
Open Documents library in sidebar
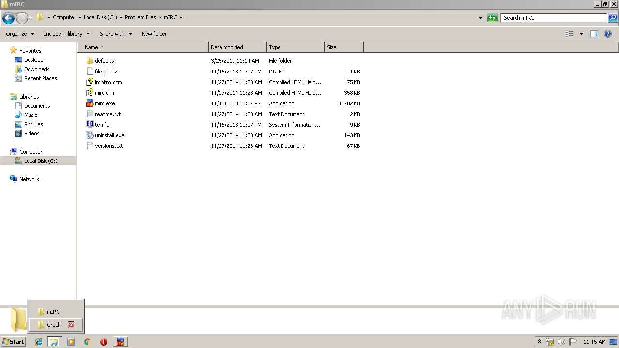(37, 106)
